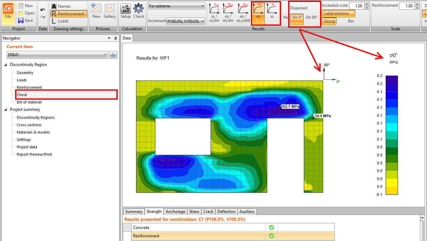Image resolution: width=427 pixels, height=241 pixels.
Task: Select Bill of material in Navigator
Action: tap(29, 102)
